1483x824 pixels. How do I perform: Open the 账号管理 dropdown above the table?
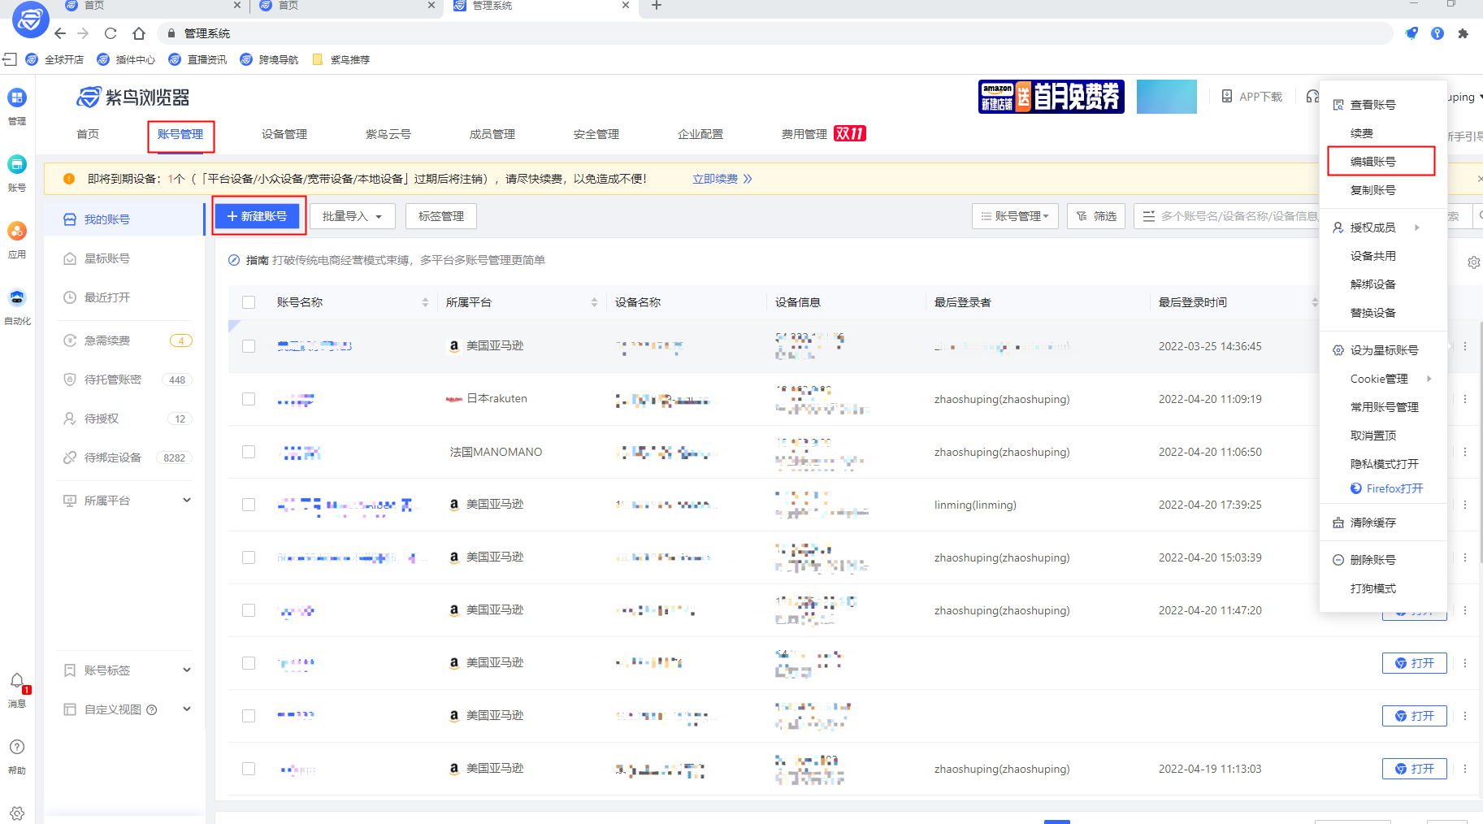pyautogui.click(x=1015, y=215)
